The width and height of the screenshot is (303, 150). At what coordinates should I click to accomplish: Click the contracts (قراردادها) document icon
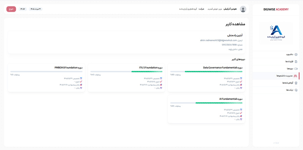(x=296, y=62)
